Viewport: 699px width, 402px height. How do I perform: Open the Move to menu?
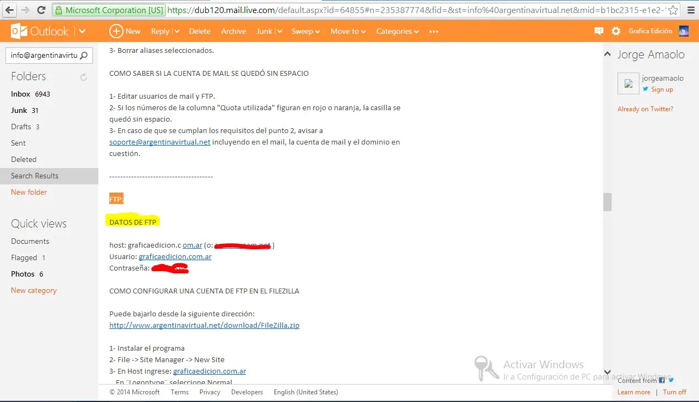348,31
